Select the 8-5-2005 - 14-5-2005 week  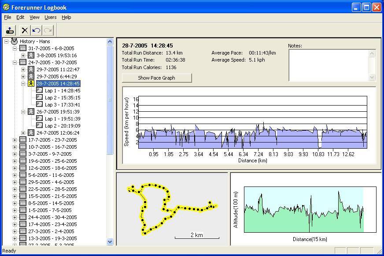tap(51, 203)
